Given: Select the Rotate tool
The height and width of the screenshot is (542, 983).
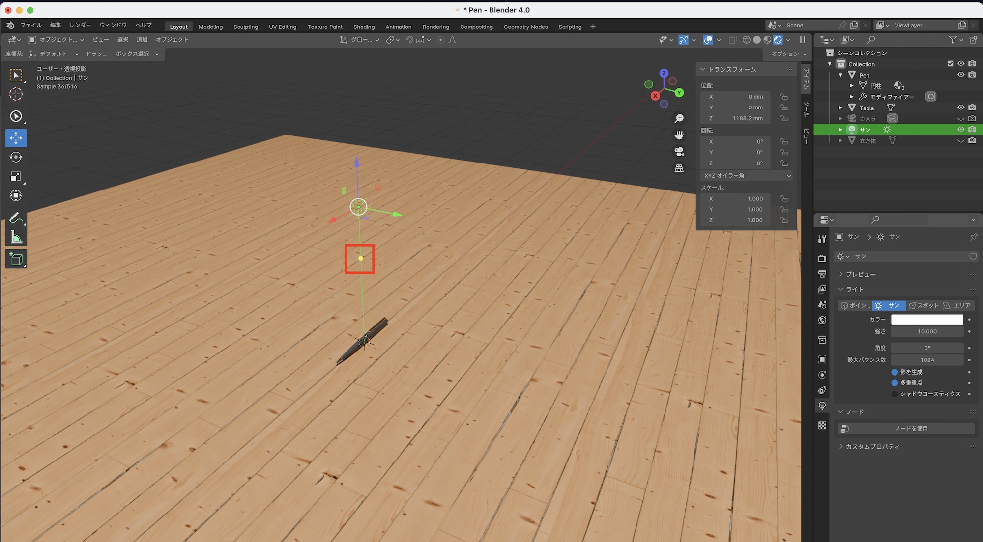Looking at the screenshot, I should (16, 157).
